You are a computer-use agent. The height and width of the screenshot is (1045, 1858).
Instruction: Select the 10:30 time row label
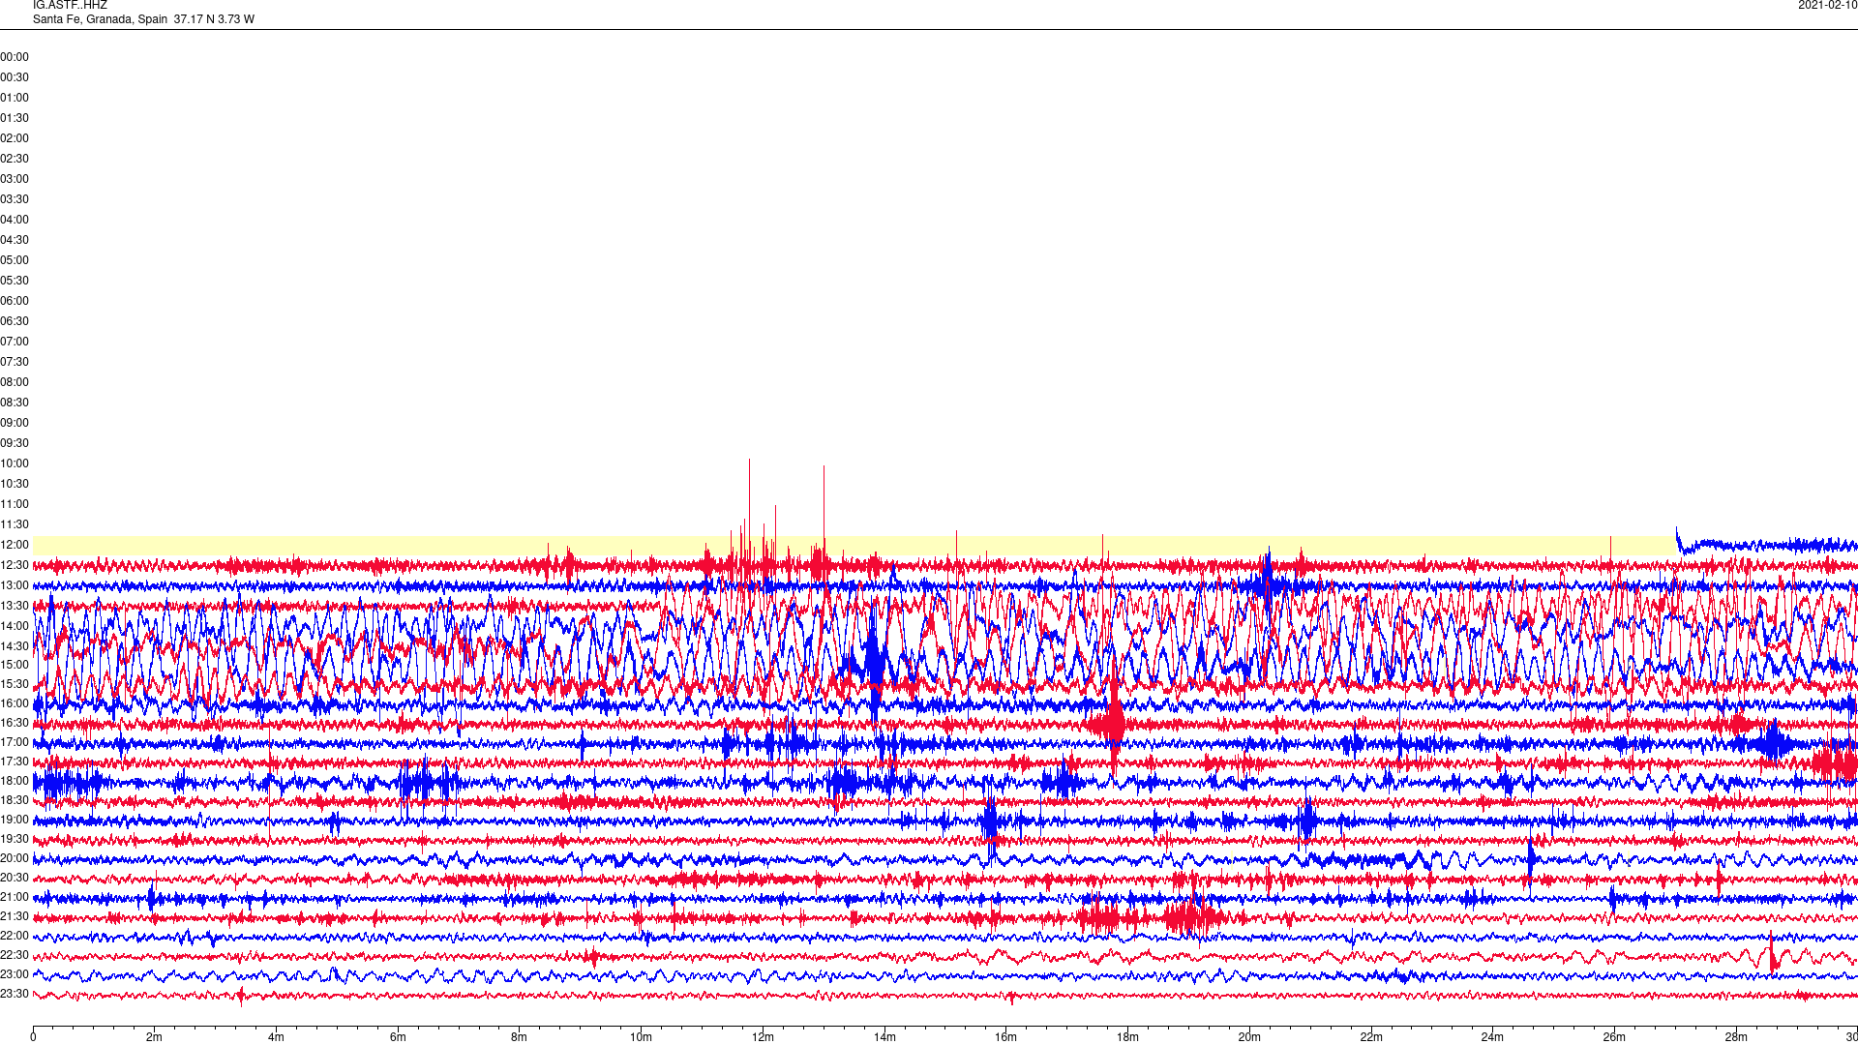point(15,484)
